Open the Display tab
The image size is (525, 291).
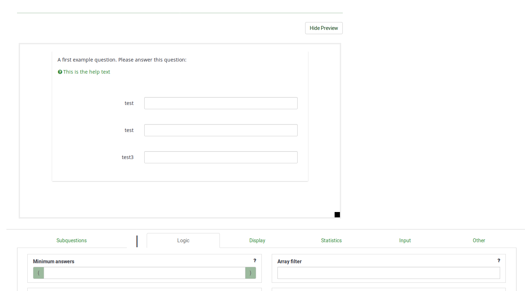tap(257, 240)
